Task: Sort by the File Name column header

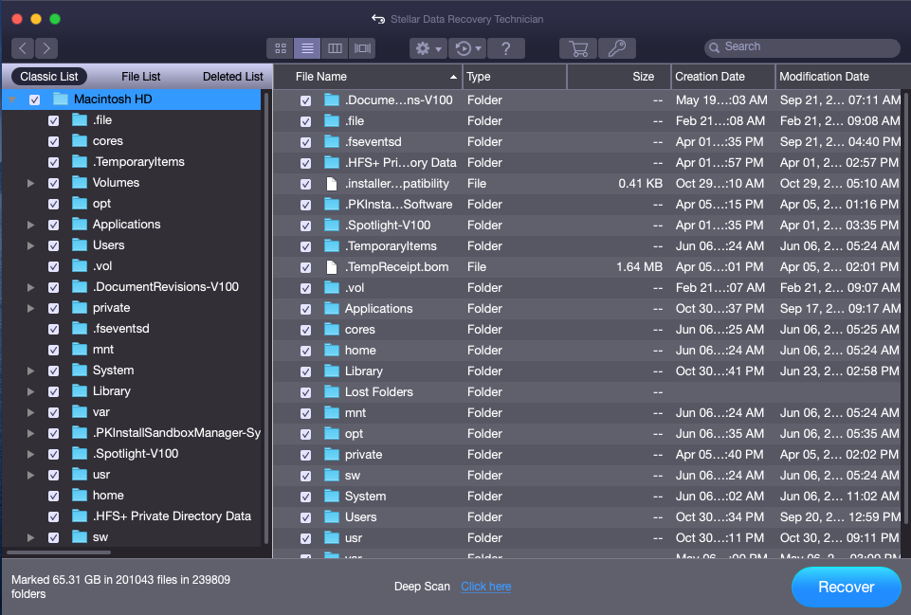Action: pos(368,77)
